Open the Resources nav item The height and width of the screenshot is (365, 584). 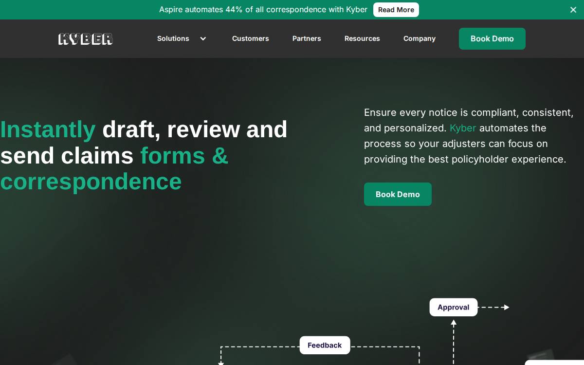(x=362, y=38)
